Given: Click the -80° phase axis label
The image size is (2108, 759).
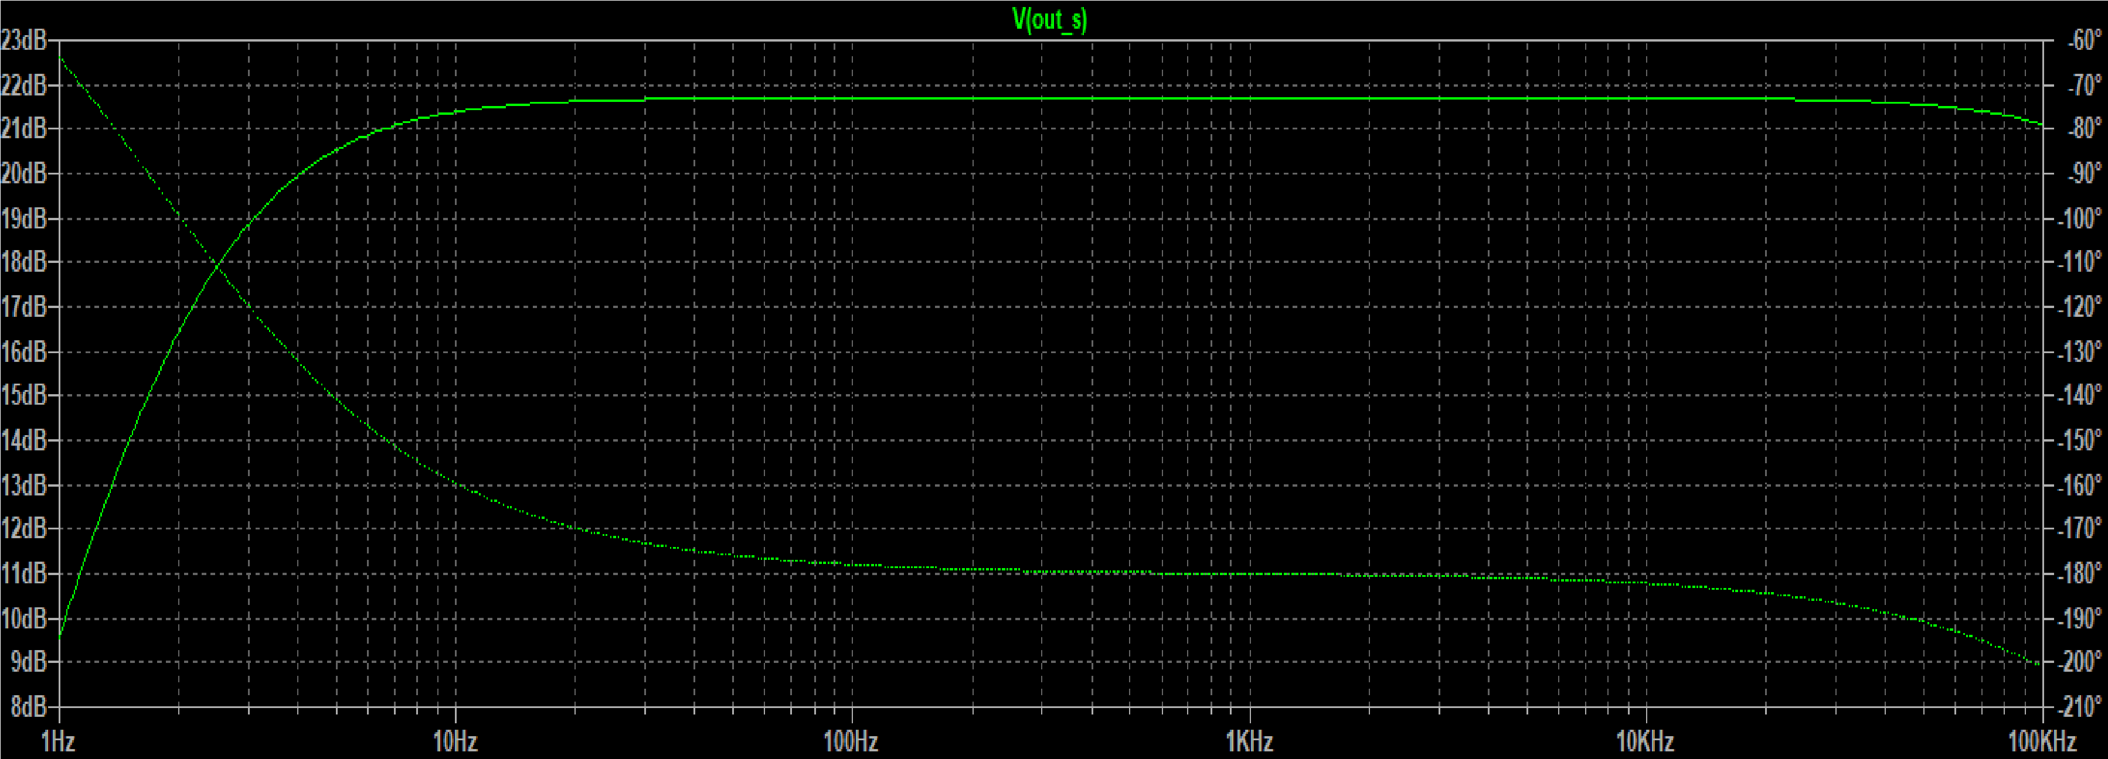Looking at the screenshot, I should pos(2085,128).
